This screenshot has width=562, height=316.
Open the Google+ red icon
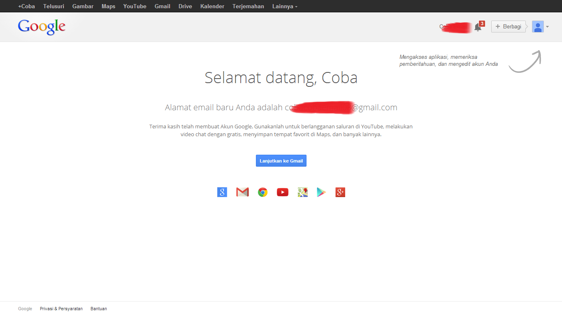pyautogui.click(x=340, y=192)
